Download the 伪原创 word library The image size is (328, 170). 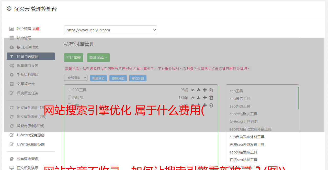199,98
